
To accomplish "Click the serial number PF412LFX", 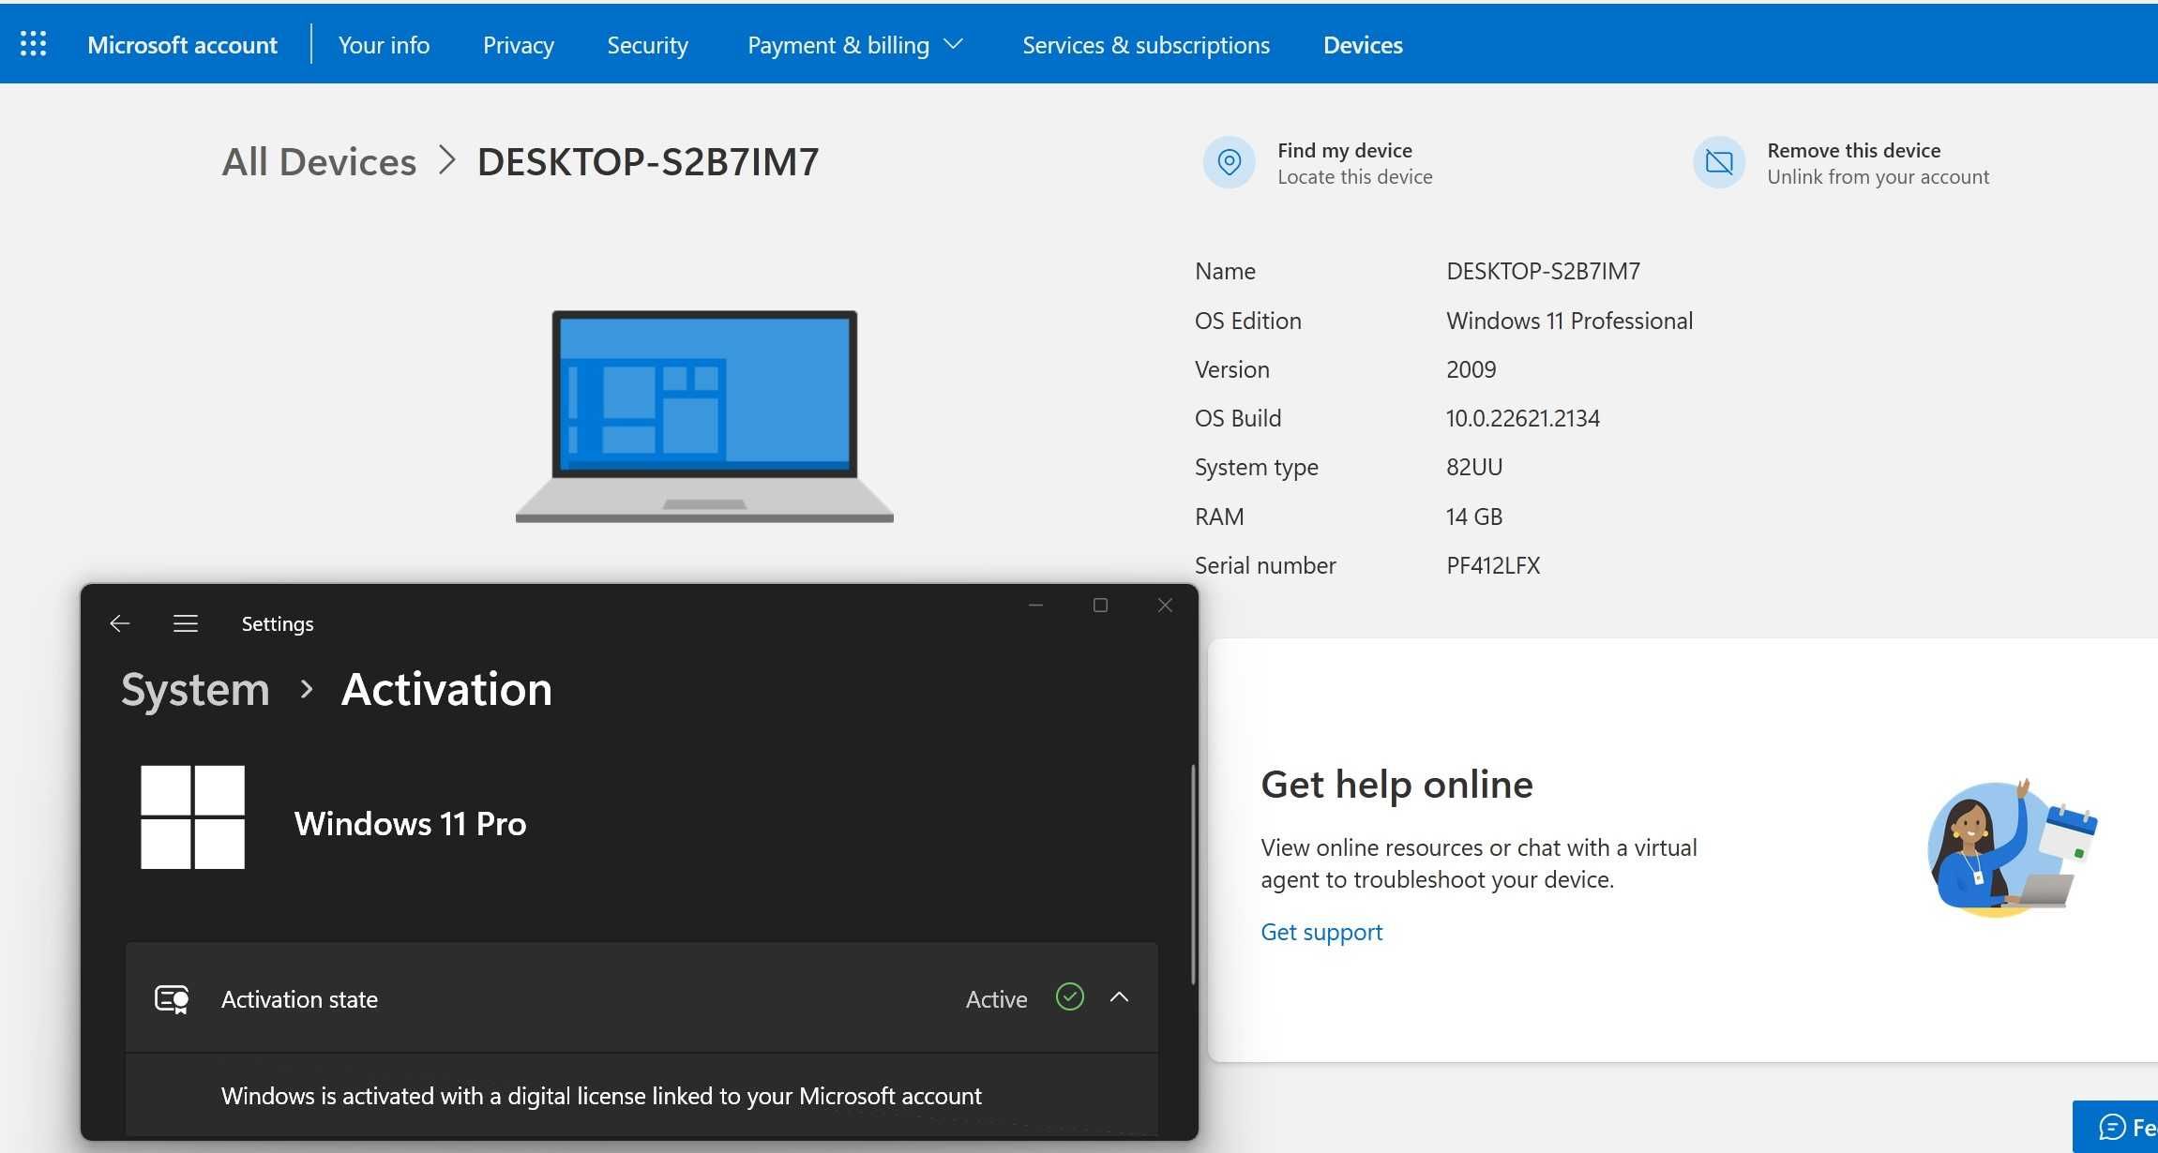I will (x=1492, y=565).
